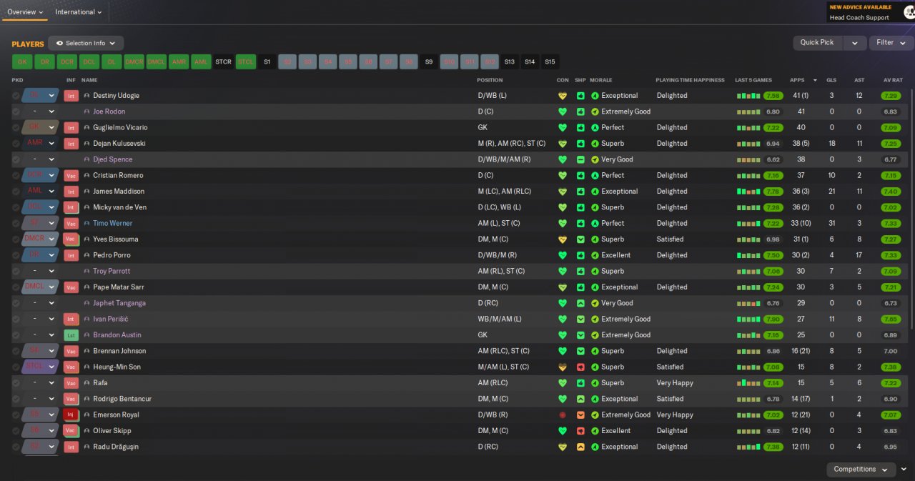Viewport: 915px width, 481px height.
Task: Open the Selection Info dropdown
Action: (x=86, y=44)
